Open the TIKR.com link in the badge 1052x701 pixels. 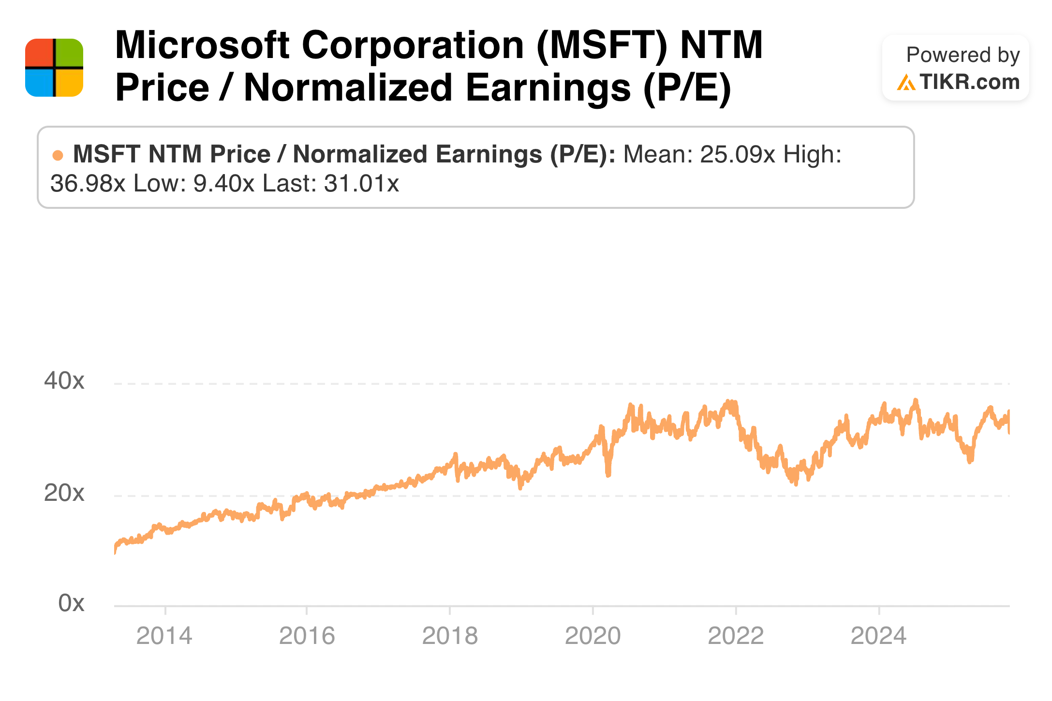click(969, 82)
